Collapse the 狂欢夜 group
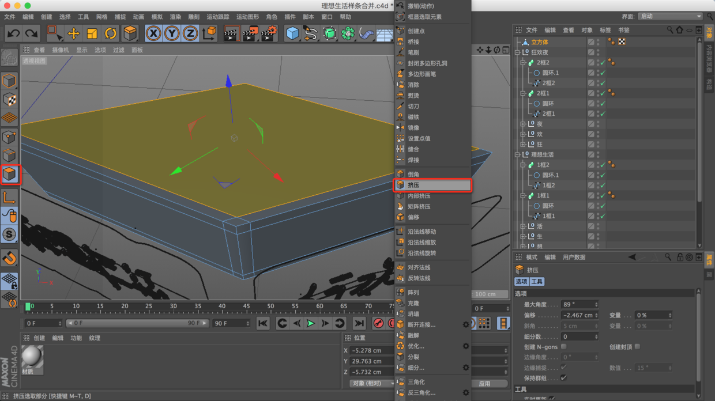Image resolution: width=715 pixels, height=401 pixels. coord(517,52)
